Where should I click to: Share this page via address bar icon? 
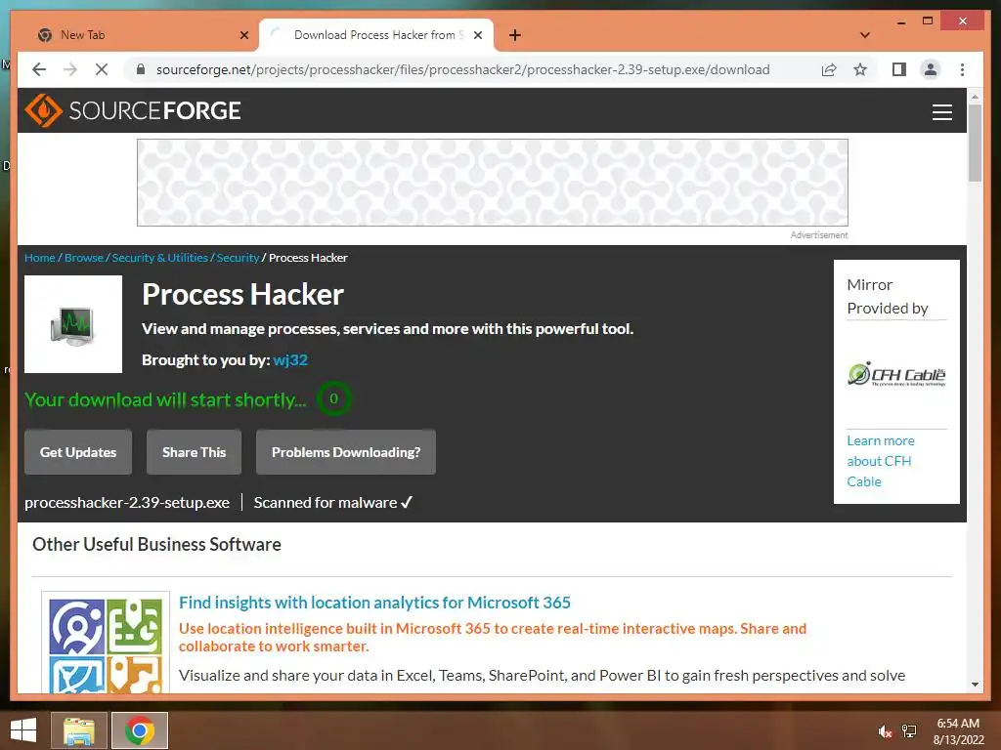point(829,69)
